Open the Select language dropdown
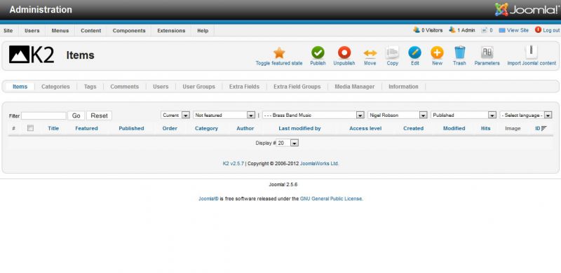This screenshot has width=561, height=273. point(526,115)
